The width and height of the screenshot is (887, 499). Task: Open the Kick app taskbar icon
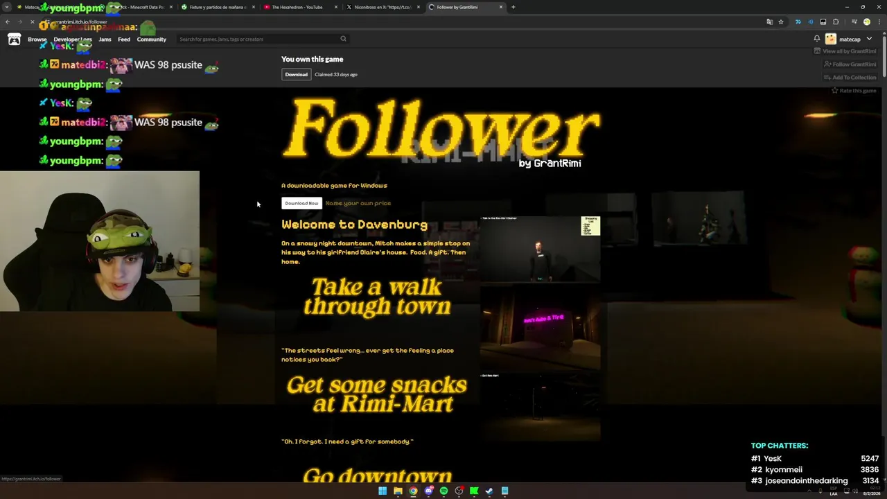474,491
